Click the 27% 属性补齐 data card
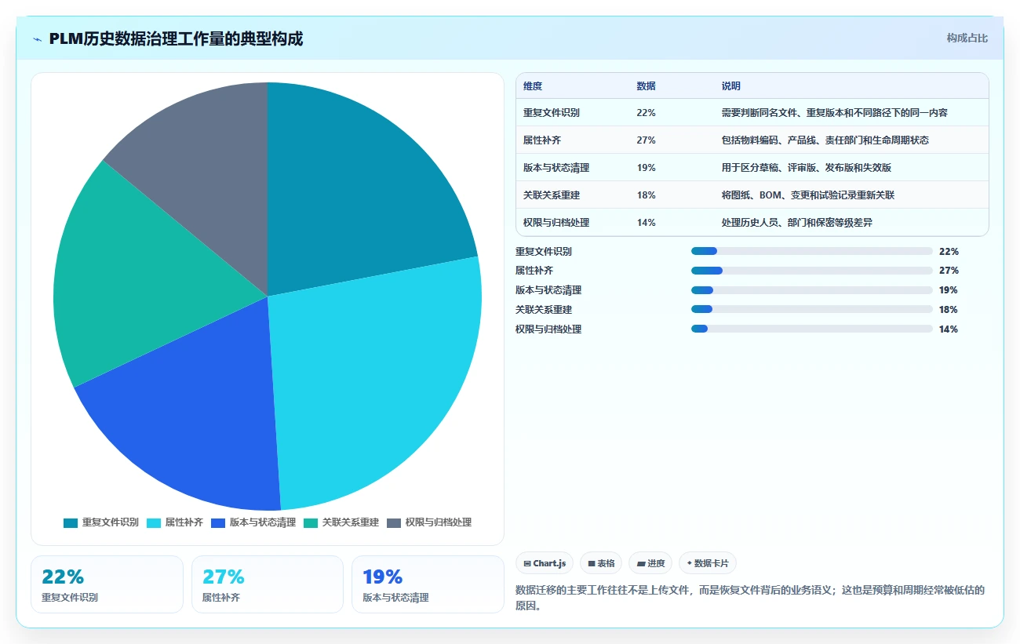Screen dimensions: 1020x644 pos(268,584)
